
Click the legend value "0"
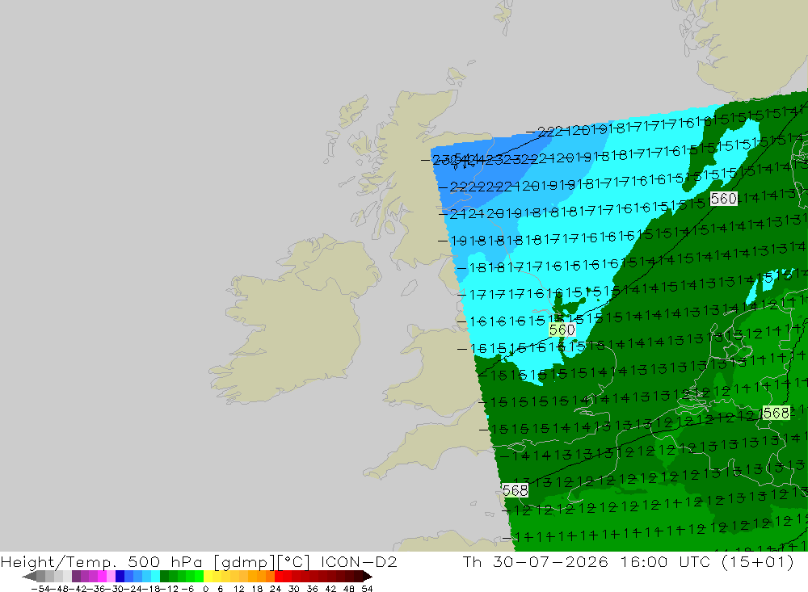[x=205, y=589]
